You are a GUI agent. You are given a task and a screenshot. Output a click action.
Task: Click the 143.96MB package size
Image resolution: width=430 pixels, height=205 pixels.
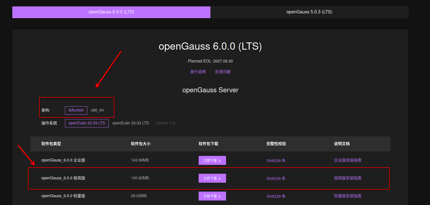point(140,160)
